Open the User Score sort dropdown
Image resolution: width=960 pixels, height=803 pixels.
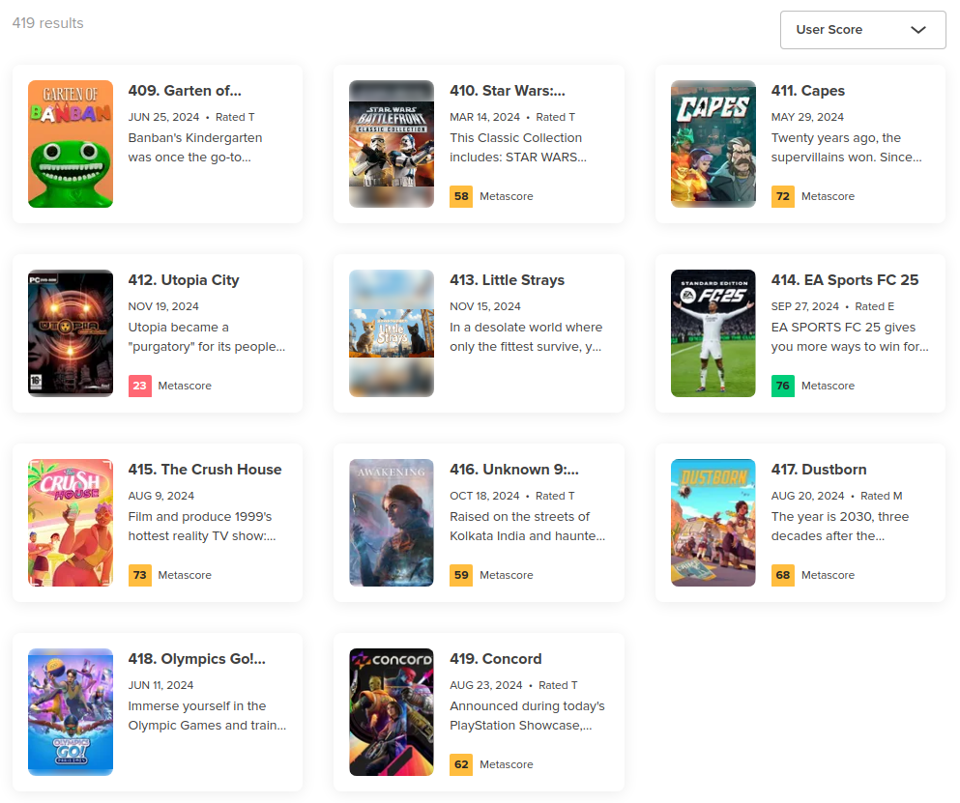[862, 29]
